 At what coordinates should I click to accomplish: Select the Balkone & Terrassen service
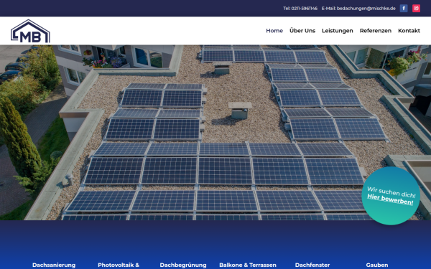[x=248, y=265]
